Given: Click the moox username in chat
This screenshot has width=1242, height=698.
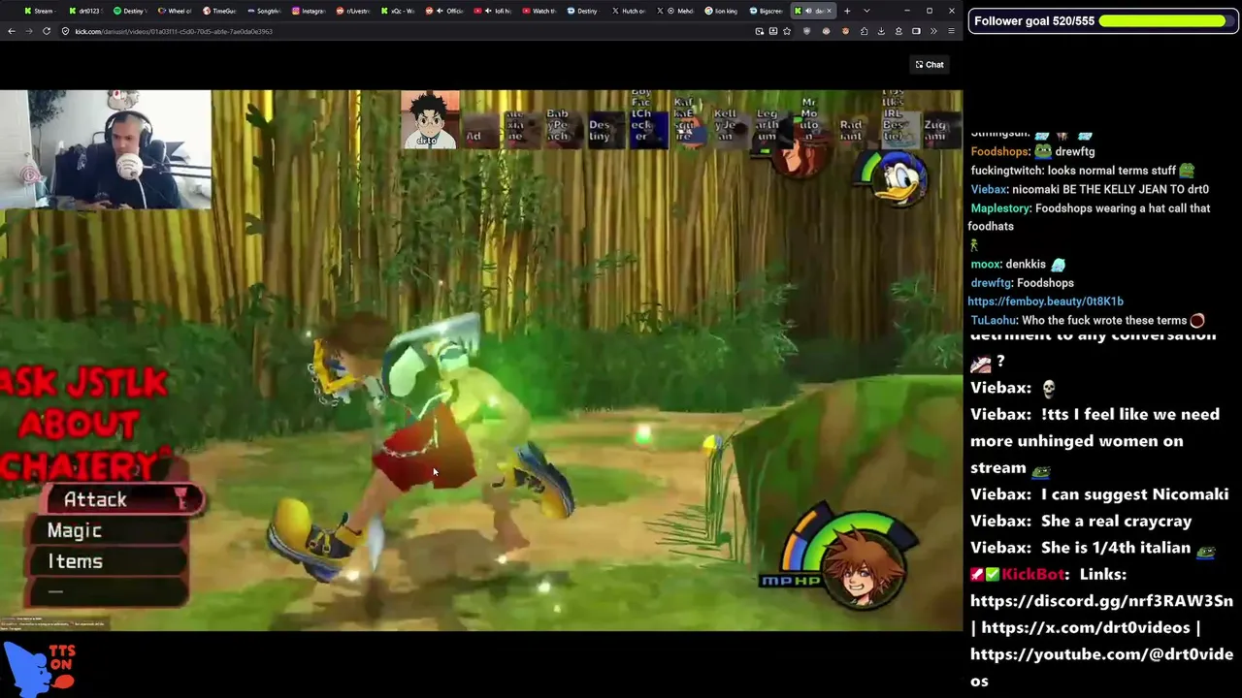Looking at the screenshot, I should pos(985,265).
